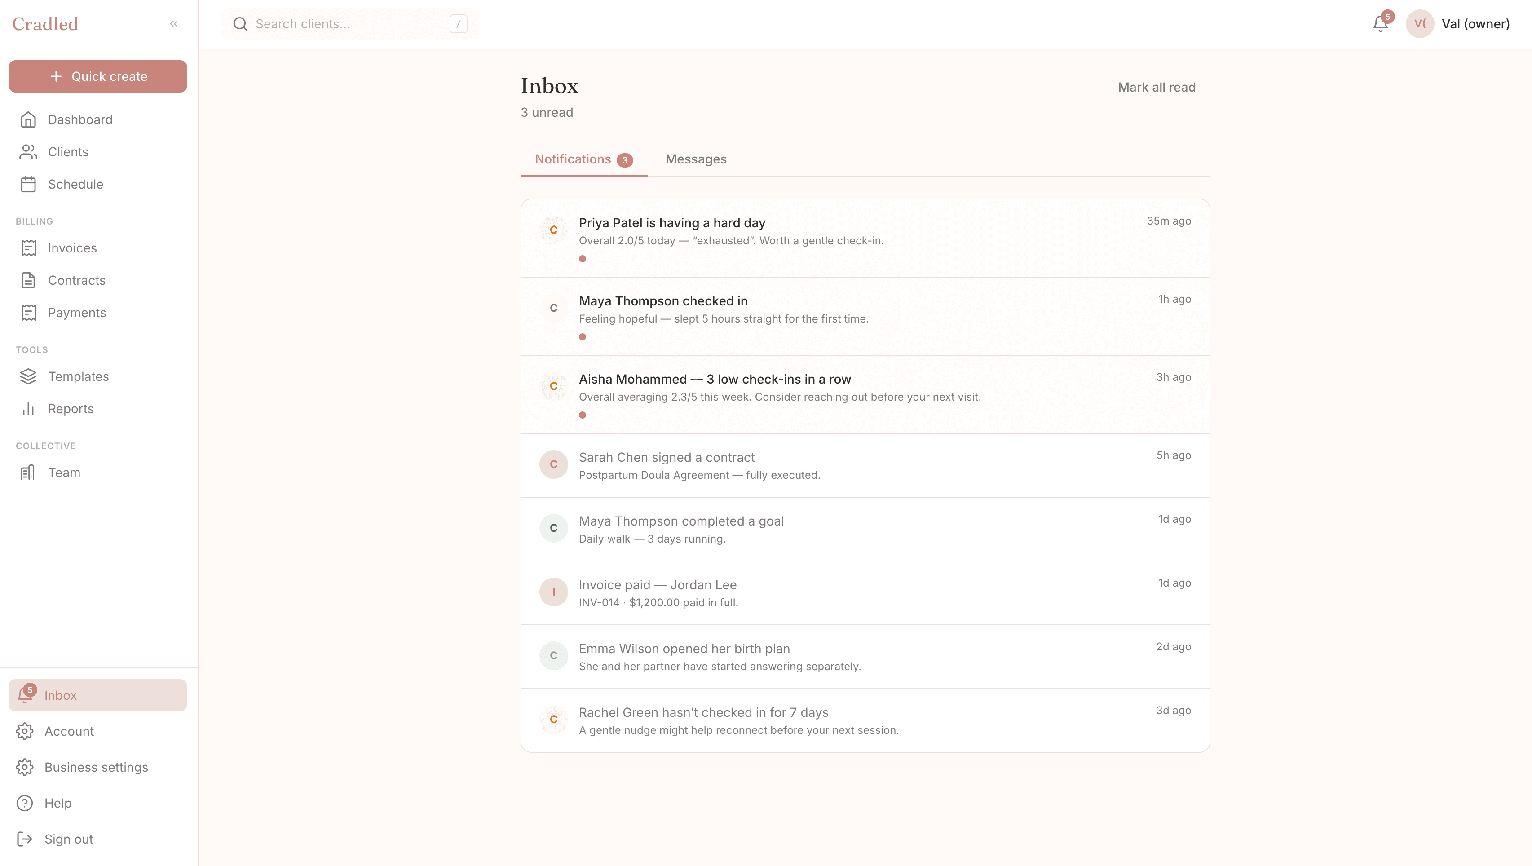
Task: Click the Reports bar chart icon
Action: click(28, 409)
